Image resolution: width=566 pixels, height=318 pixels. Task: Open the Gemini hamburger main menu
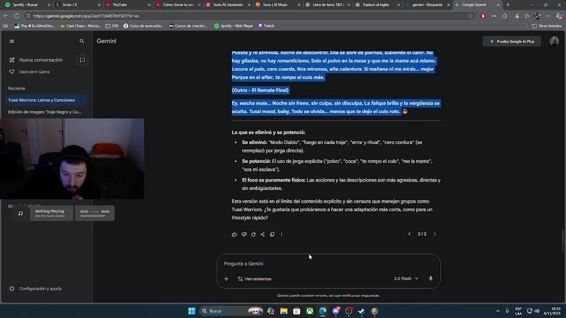click(12, 41)
